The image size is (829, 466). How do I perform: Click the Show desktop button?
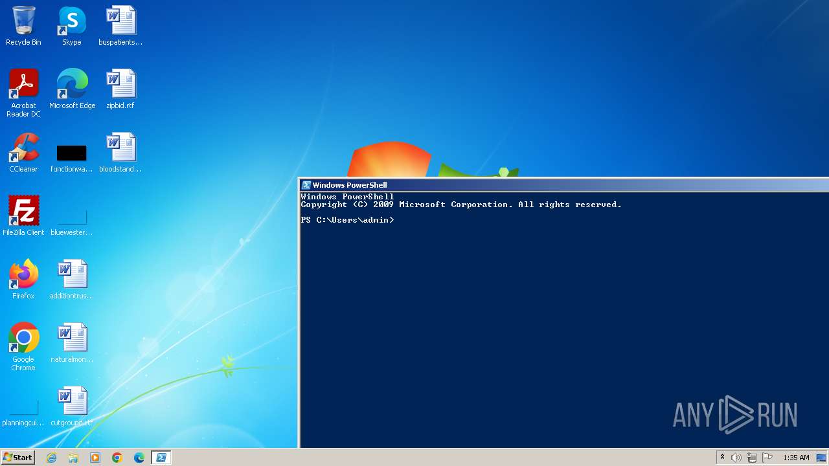(x=822, y=458)
